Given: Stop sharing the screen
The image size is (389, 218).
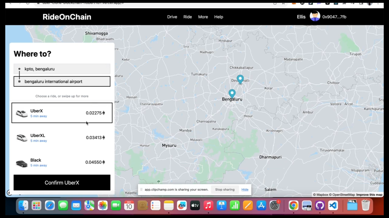Looking at the screenshot, I should pos(225,190).
